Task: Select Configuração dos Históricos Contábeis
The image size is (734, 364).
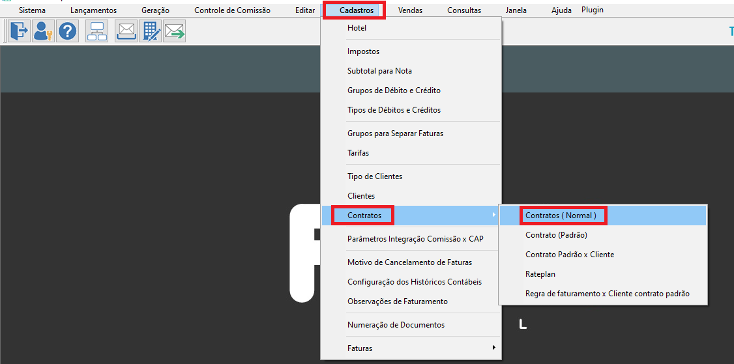Action: click(x=411, y=282)
